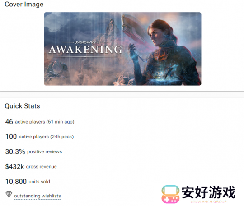
Task: Click the 46 active players stat
Action: [x=40, y=122]
